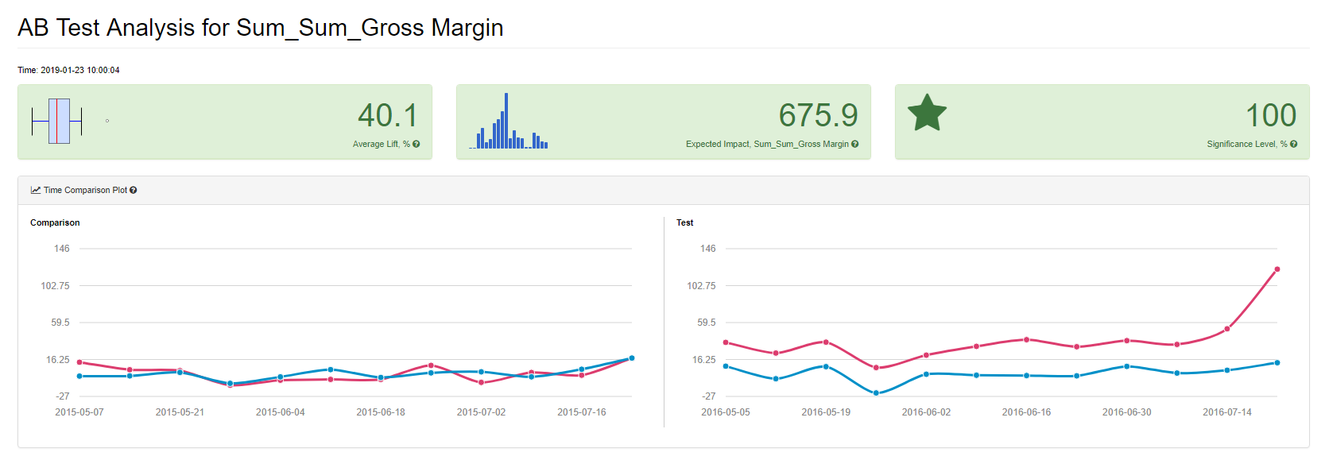Click x-axis label 2016-07-14
The width and height of the screenshot is (1325, 460).
[x=1227, y=412]
